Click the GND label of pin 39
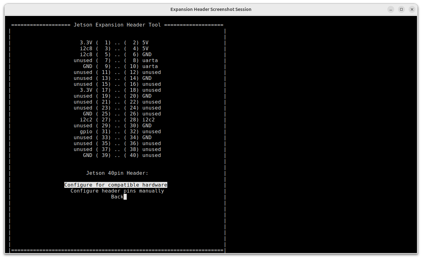Viewport: 422px width, 259px height. click(x=88, y=155)
